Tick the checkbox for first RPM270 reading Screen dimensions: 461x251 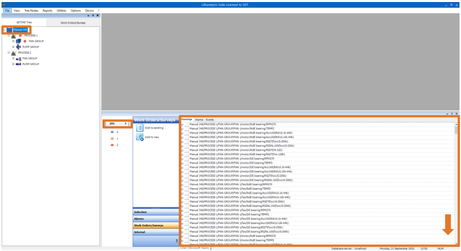click(186, 124)
